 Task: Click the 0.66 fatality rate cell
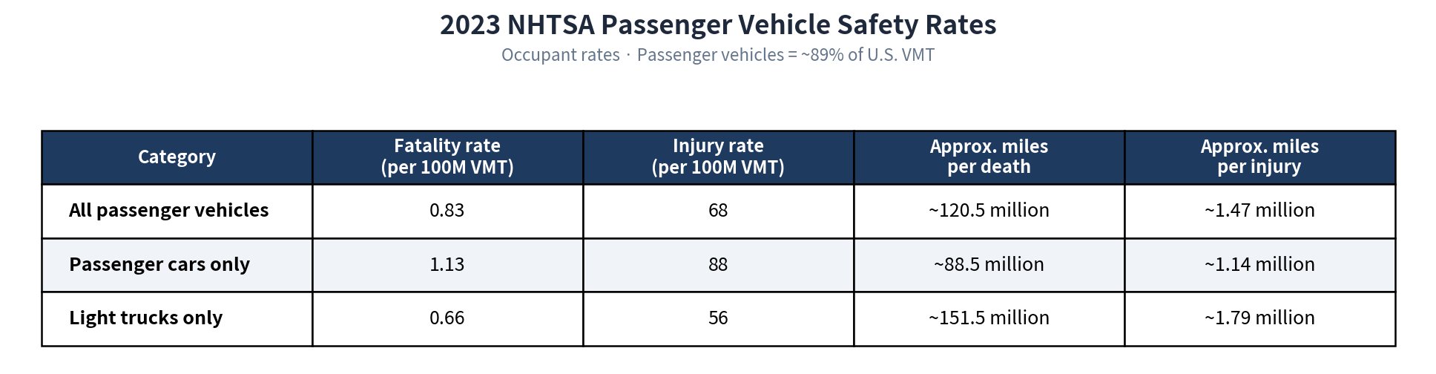[447, 318]
